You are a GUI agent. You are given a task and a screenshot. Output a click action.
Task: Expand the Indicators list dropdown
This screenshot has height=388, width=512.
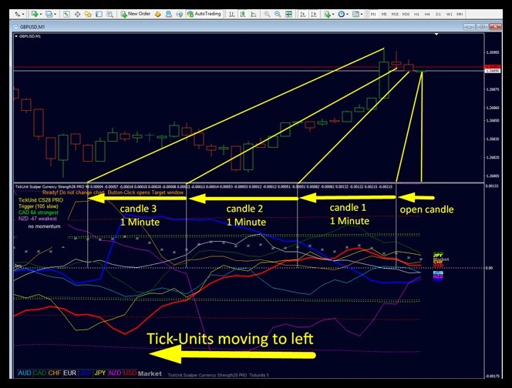pos(331,14)
